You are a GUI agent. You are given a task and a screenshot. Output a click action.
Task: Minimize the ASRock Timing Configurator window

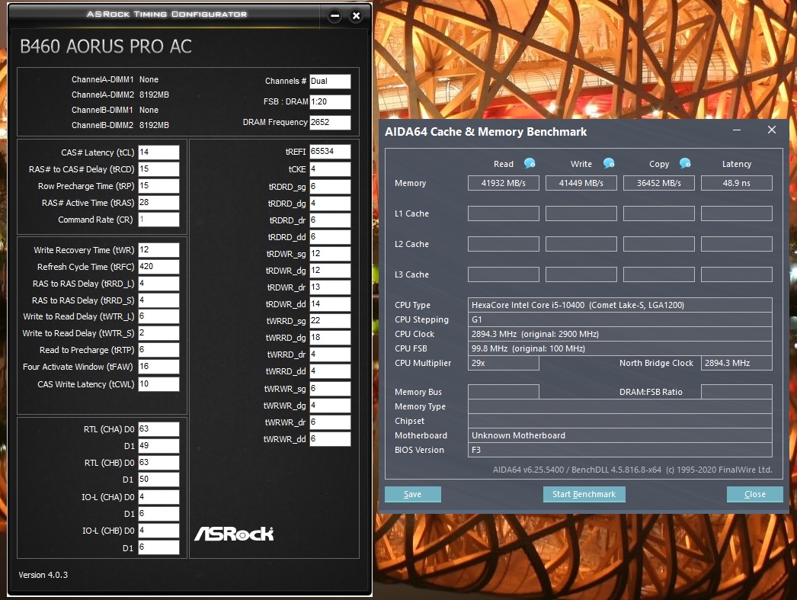tap(334, 16)
